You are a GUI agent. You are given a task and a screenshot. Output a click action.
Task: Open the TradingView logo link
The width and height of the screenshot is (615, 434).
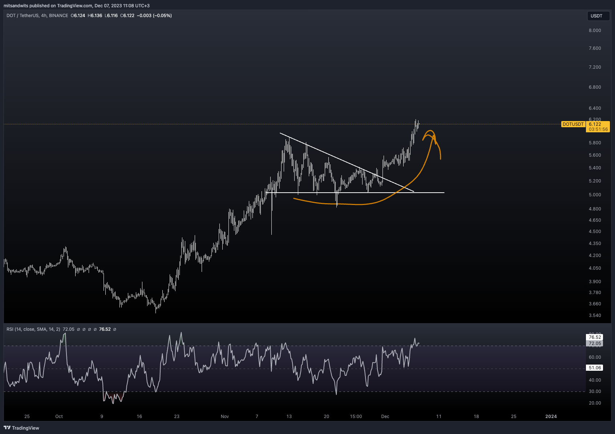[21, 428]
